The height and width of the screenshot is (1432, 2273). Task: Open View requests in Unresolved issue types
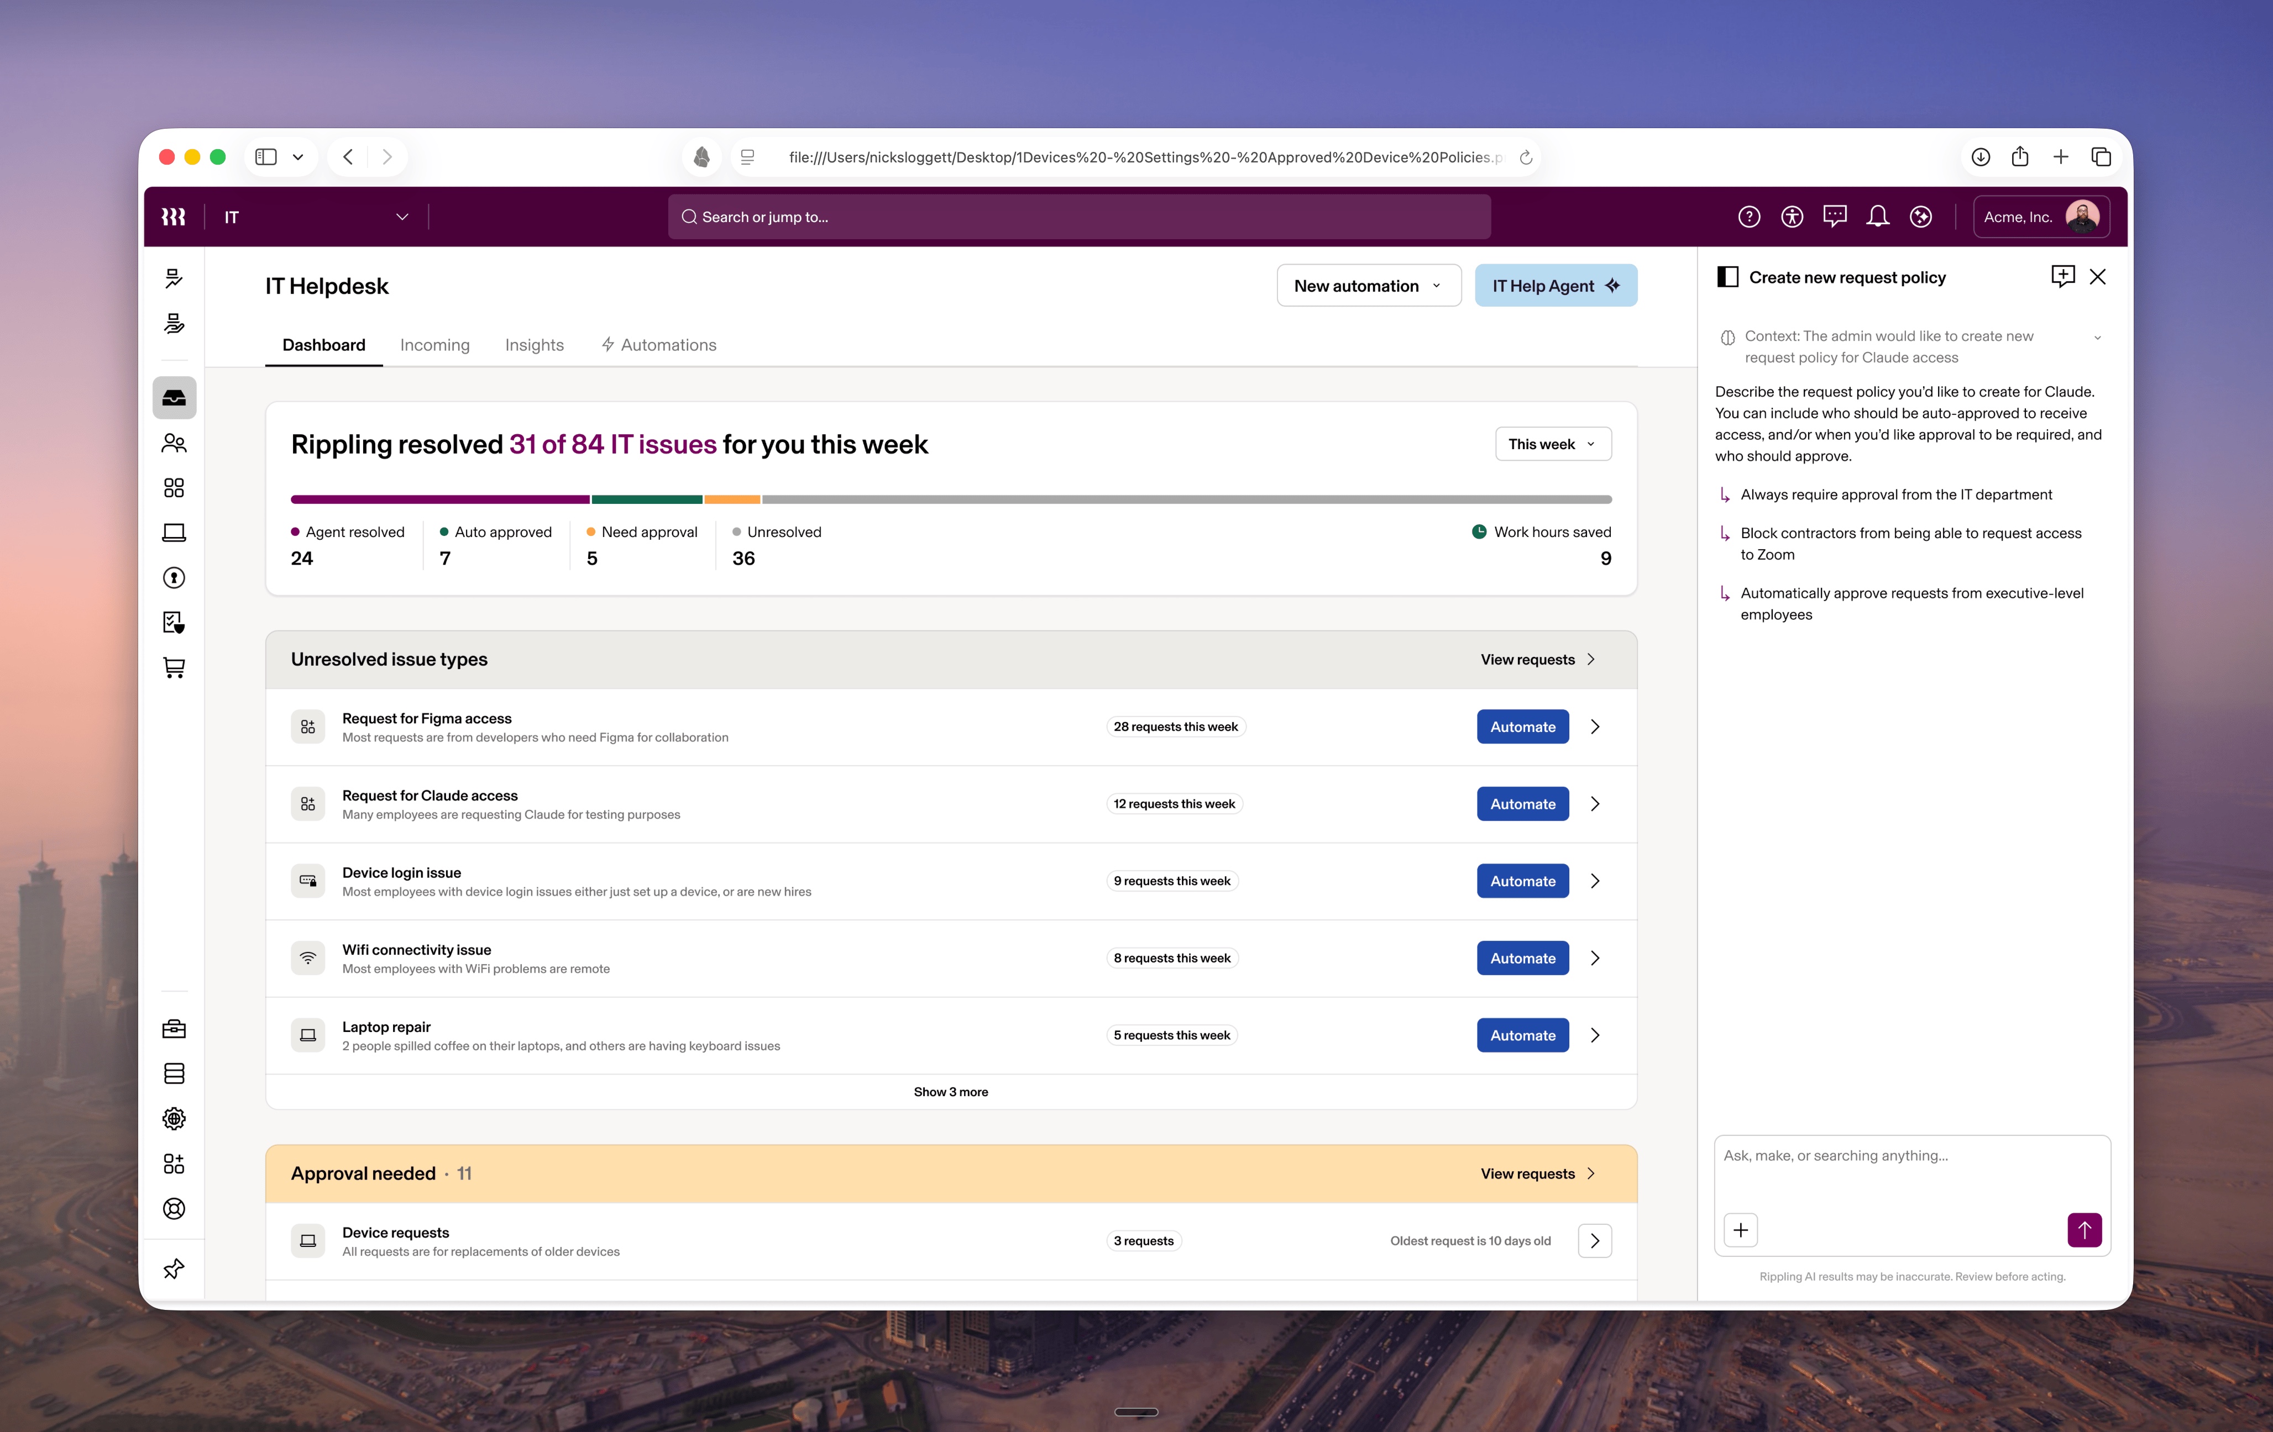(x=1538, y=660)
